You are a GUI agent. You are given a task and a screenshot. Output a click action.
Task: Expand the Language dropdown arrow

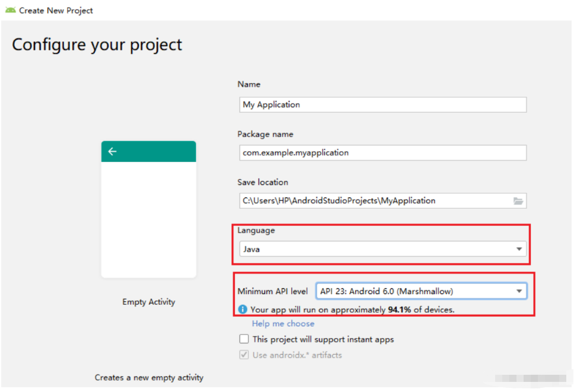pyautogui.click(x=519, y=250)
